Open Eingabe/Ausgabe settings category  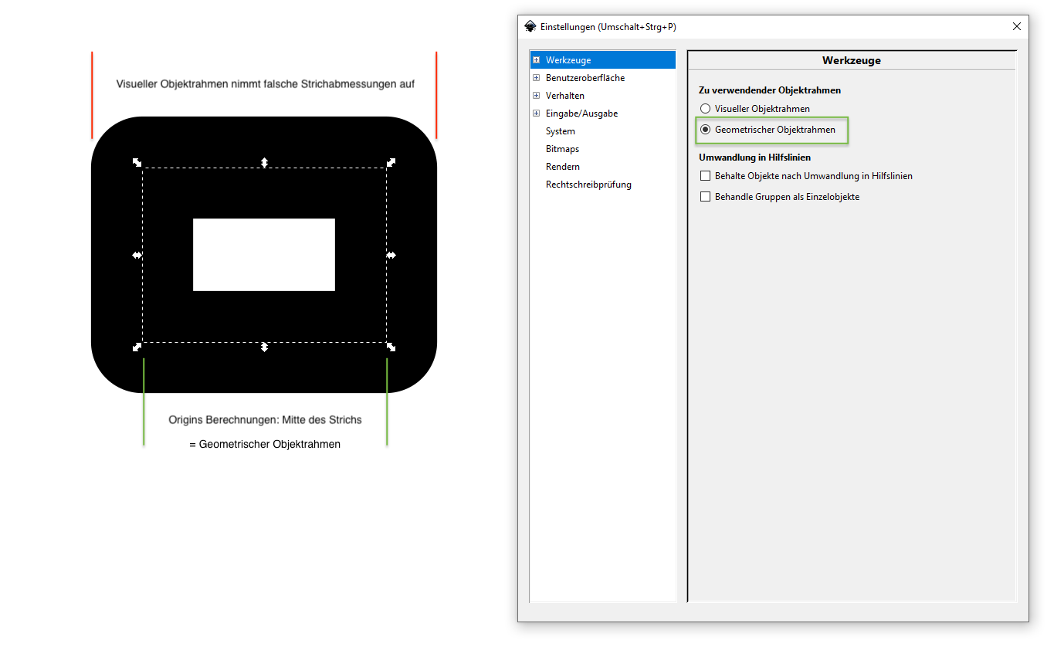[x=581, y=113]
